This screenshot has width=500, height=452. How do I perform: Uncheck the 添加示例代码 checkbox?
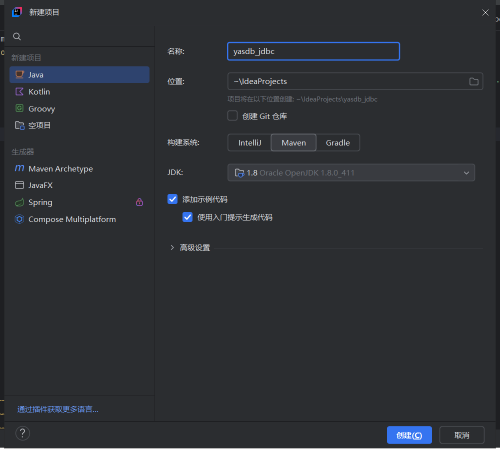172,199
